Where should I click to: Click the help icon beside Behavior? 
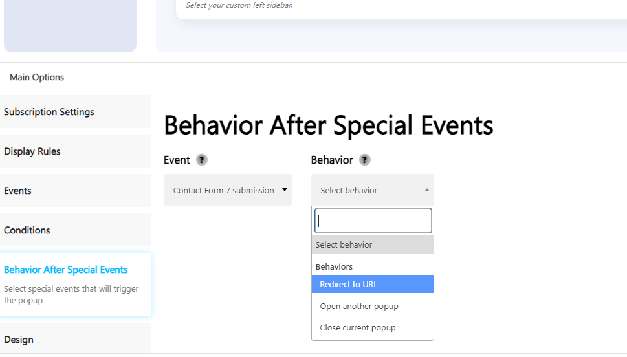coord(365,160)
